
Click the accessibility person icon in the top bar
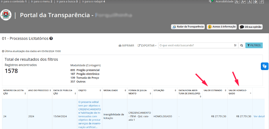pos(261,1)
